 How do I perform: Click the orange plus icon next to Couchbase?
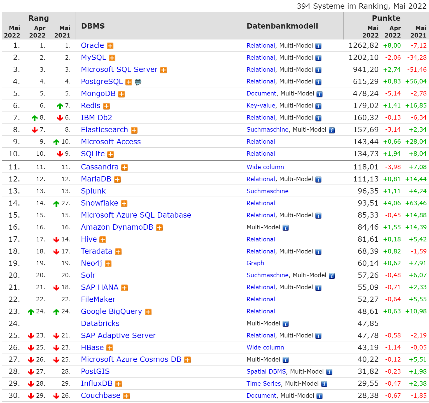tap(126, 396)
